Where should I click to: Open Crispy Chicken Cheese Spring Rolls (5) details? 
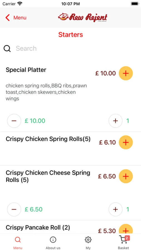[48, 176]
